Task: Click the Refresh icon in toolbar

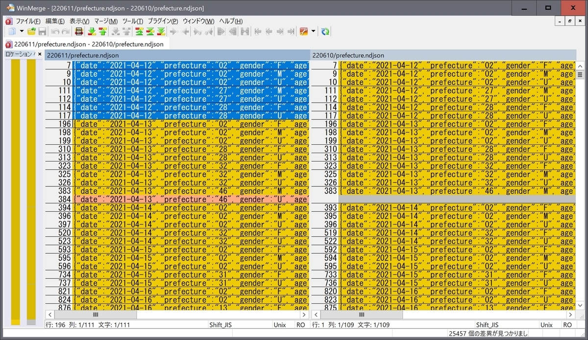Action: [x=325, y=31]
